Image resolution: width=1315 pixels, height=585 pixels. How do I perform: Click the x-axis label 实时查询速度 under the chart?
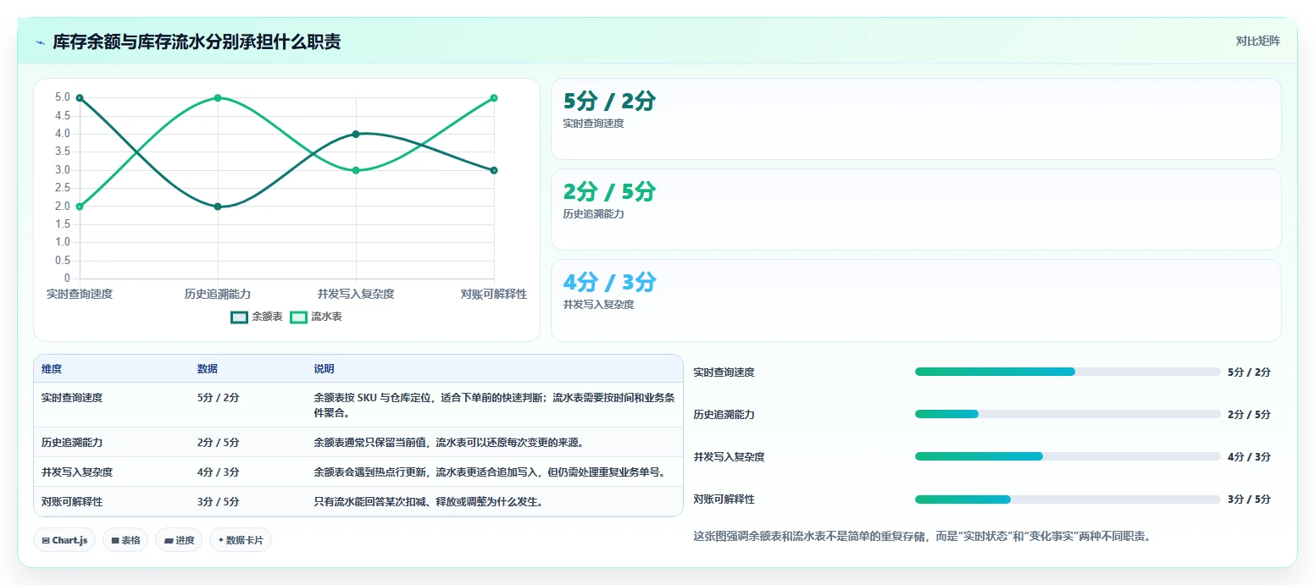(x=80, y=294)
